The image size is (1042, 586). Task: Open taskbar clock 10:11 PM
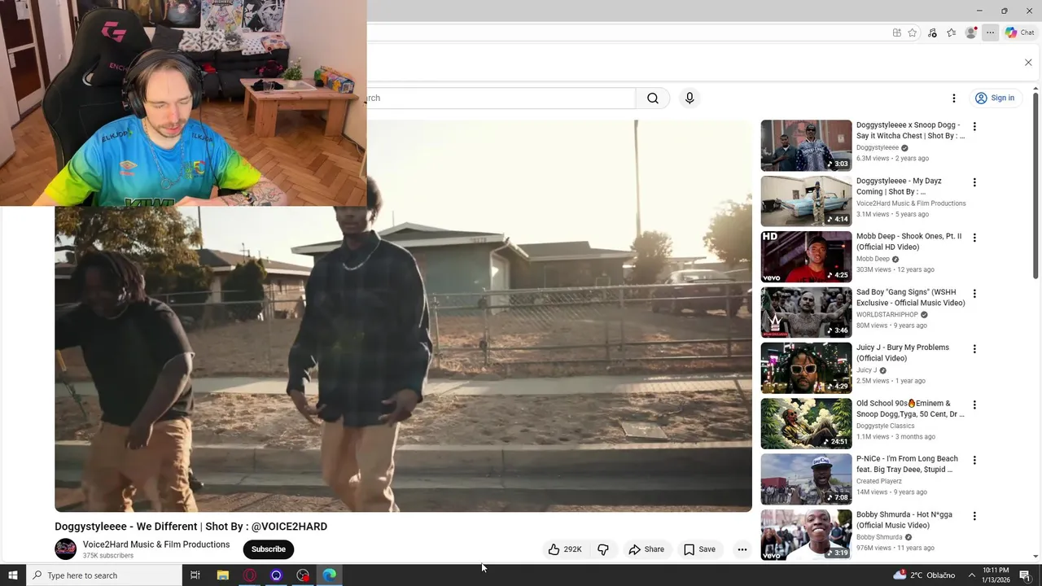click(x=996, y=575)
